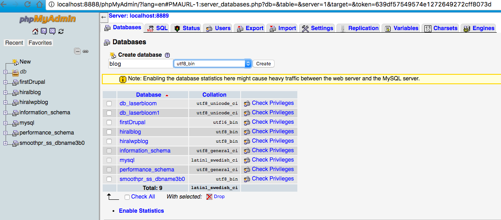
Task: Click Check Privileges icon for firstDrupal
Action: (x=247, y=122)
